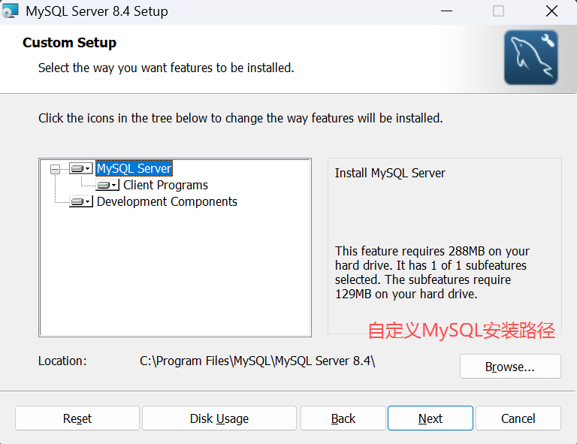Click the 288MB feature requirement text
Screen dimensions: 577x444
(432, 272)
